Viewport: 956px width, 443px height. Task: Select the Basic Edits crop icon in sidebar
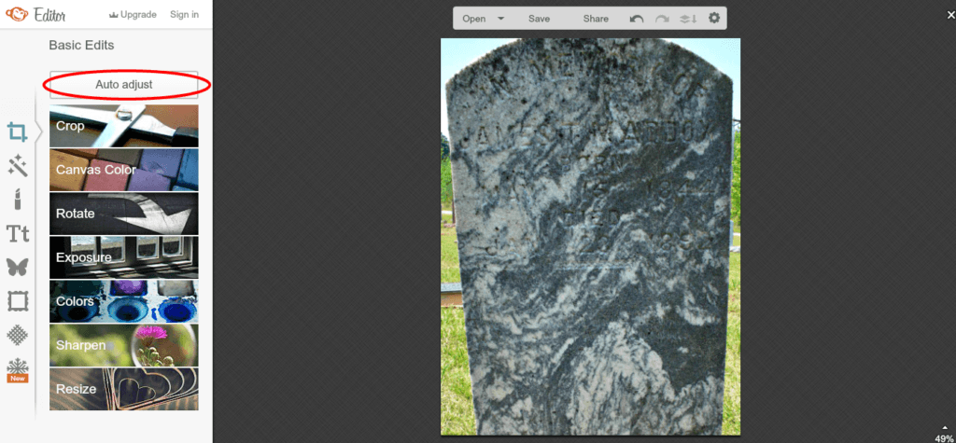tap(17, 132)
